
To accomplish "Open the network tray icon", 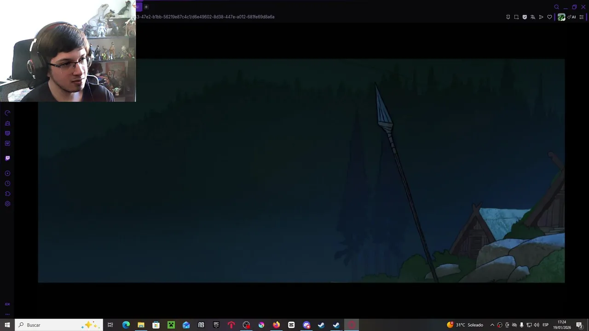I will tap(529, 325).
